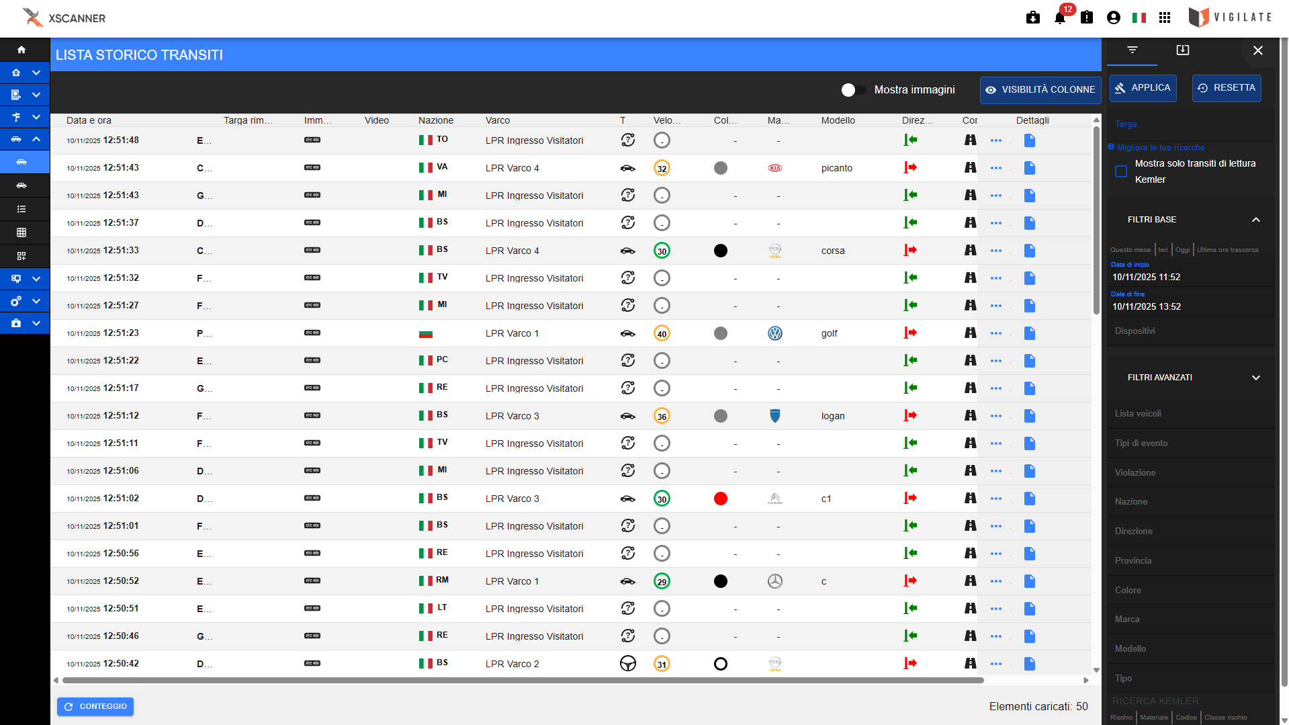Click plate image icon in 12:50:52 row
This screenshot has height=725, width=1289.
(312, 581)
